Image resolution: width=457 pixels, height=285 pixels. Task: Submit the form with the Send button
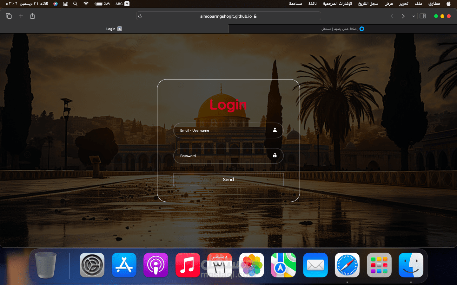(228, 180)
